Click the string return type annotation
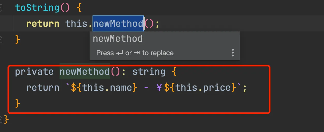Screen dimensions: 324x132 click(x=149, y=71)
